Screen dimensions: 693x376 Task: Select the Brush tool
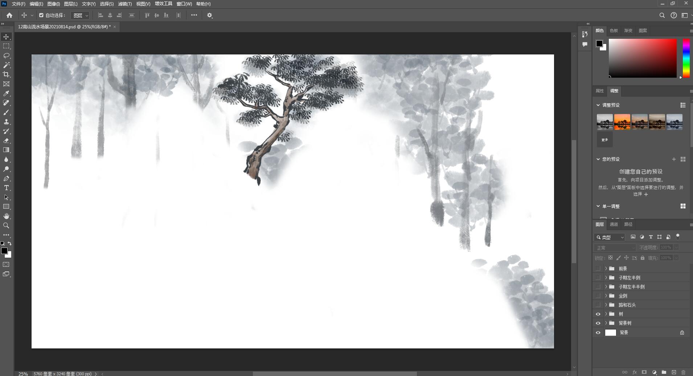coord(6,112)
